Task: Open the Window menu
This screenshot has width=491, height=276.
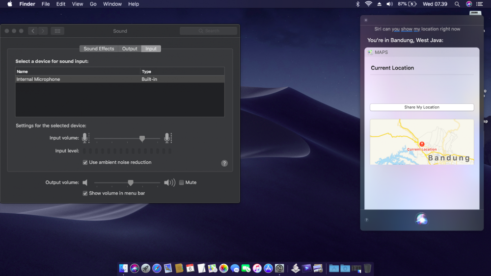Action: 112,4
